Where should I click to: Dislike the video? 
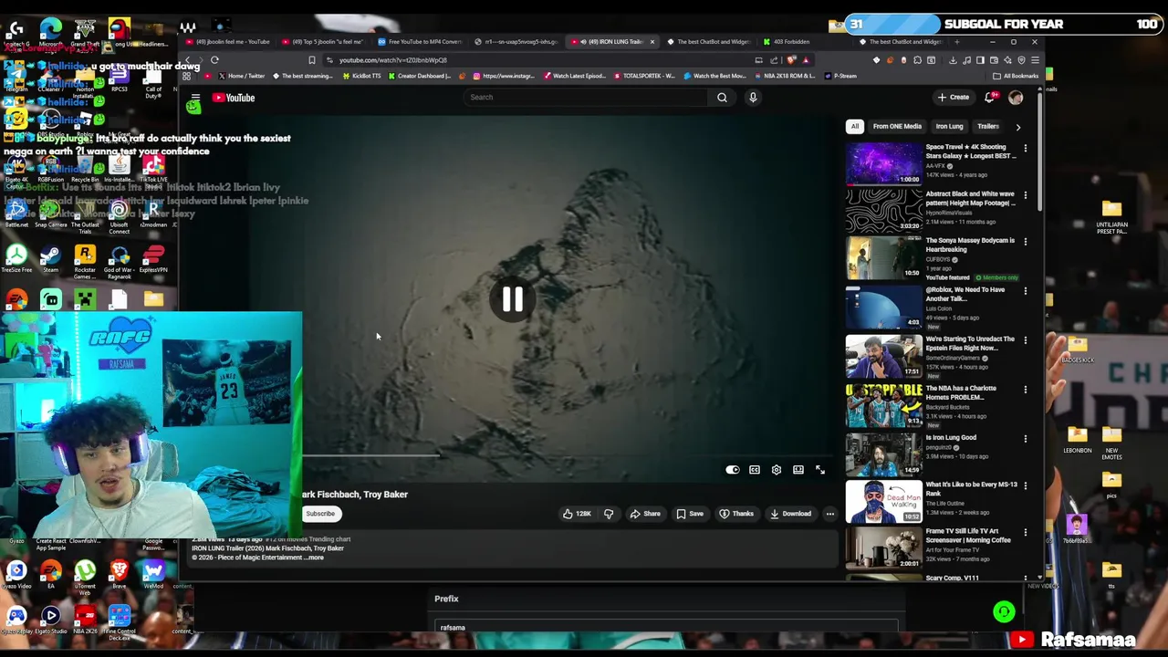click(x=609, y=514)
